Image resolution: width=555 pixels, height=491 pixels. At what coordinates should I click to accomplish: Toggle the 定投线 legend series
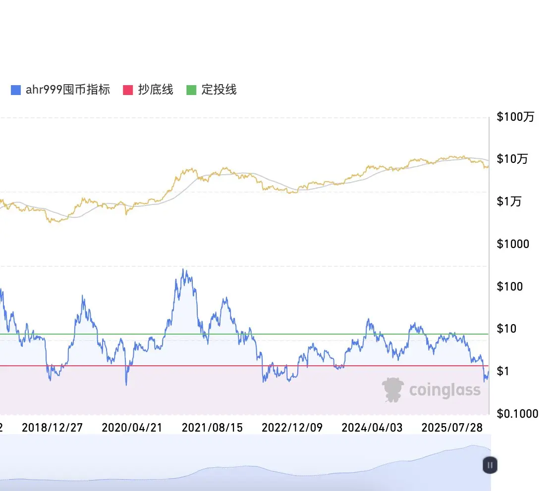[211, 90]
